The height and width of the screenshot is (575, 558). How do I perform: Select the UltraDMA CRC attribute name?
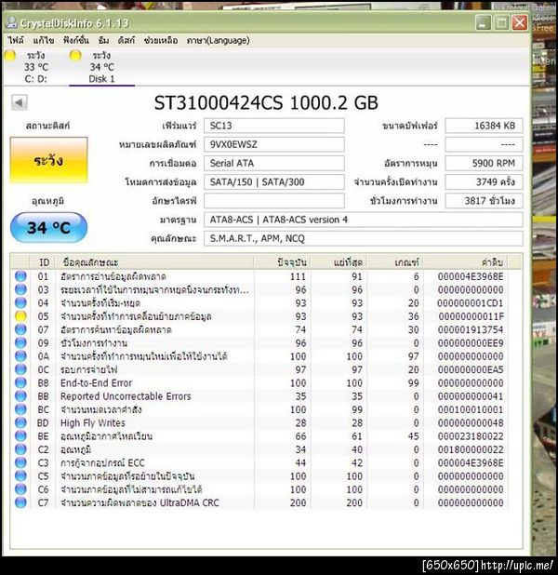(x=139, y=502)
